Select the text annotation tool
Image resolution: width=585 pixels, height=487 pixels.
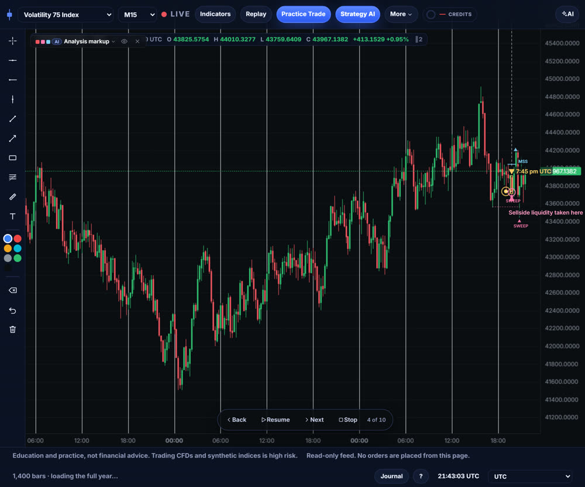13,216
